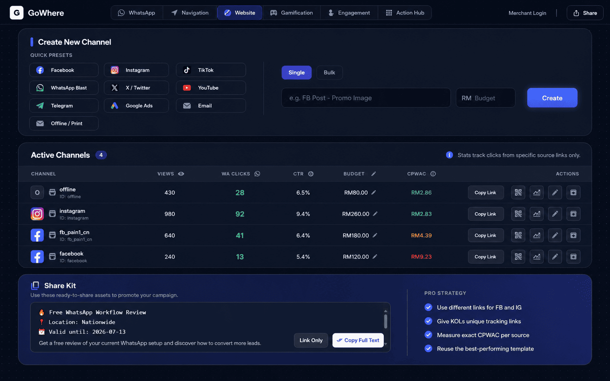Image resolution: width=610 pixels, height=381 pixels.
Task: Show QR code for offline channel
Action: click(518, 192)
